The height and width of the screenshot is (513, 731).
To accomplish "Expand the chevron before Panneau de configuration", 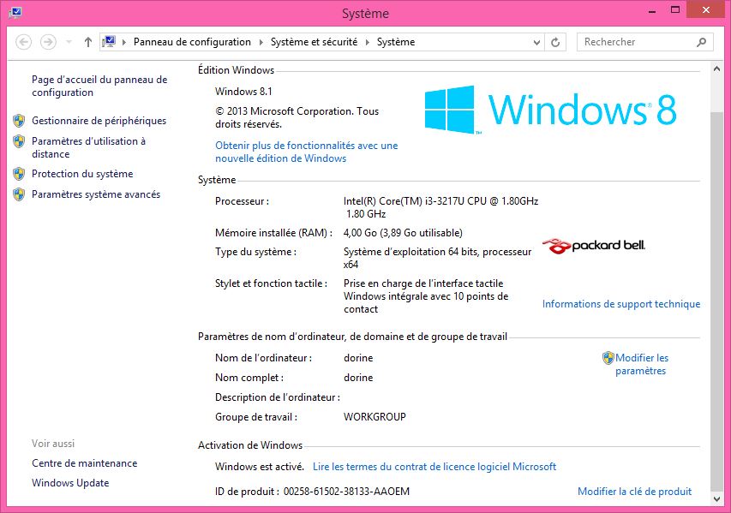I will coord(124,43).
